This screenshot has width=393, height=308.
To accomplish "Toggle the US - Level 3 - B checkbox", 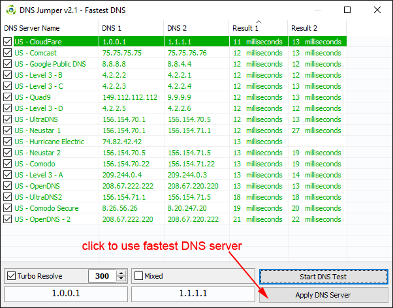I will point(8,74).
